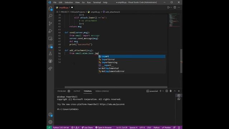Close the terminal panel
This screenshot has height=129, width=229.
[x=179, y=91]
